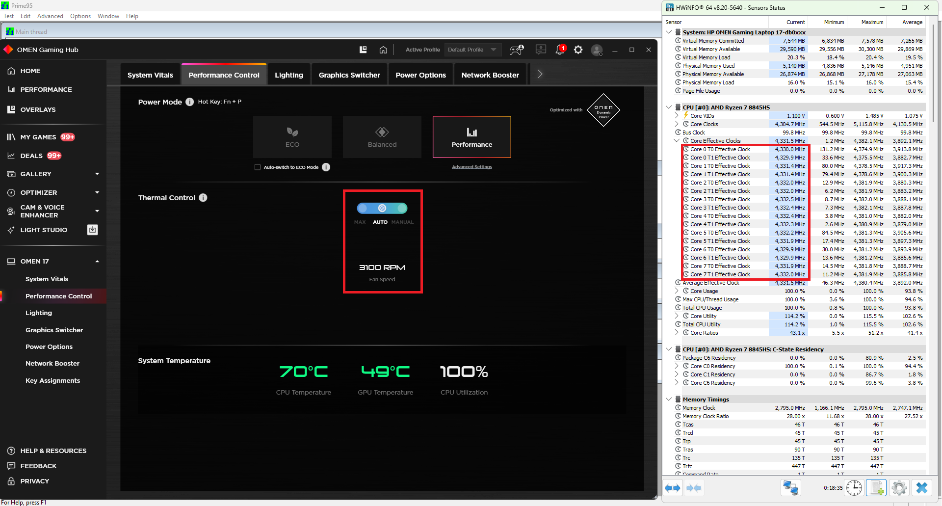Image resolution: width=942 pixels, height=506 pixels.
Task: Switch to Power Options tab
Action: click(420, 75)
